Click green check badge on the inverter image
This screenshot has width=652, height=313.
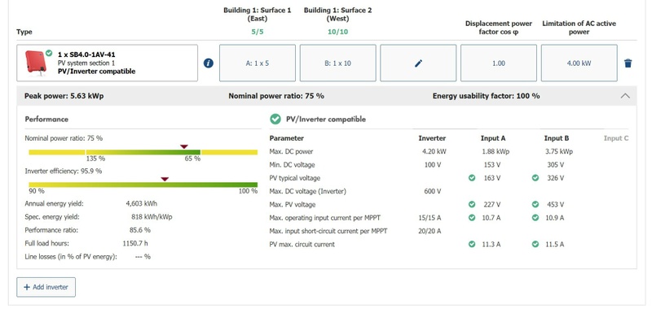49,53
